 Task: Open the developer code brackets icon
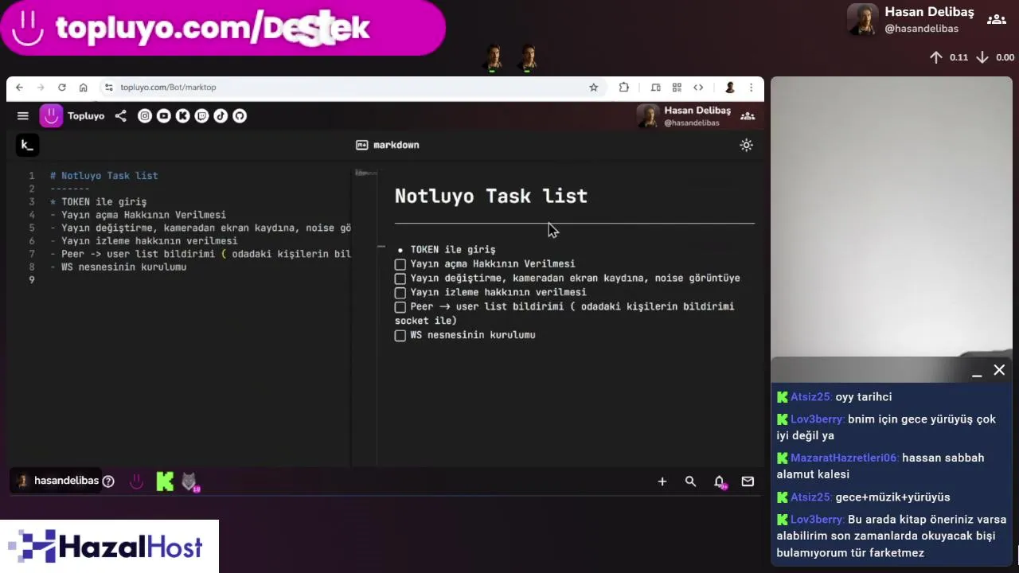pyautogui.click(x=698, y=88)
